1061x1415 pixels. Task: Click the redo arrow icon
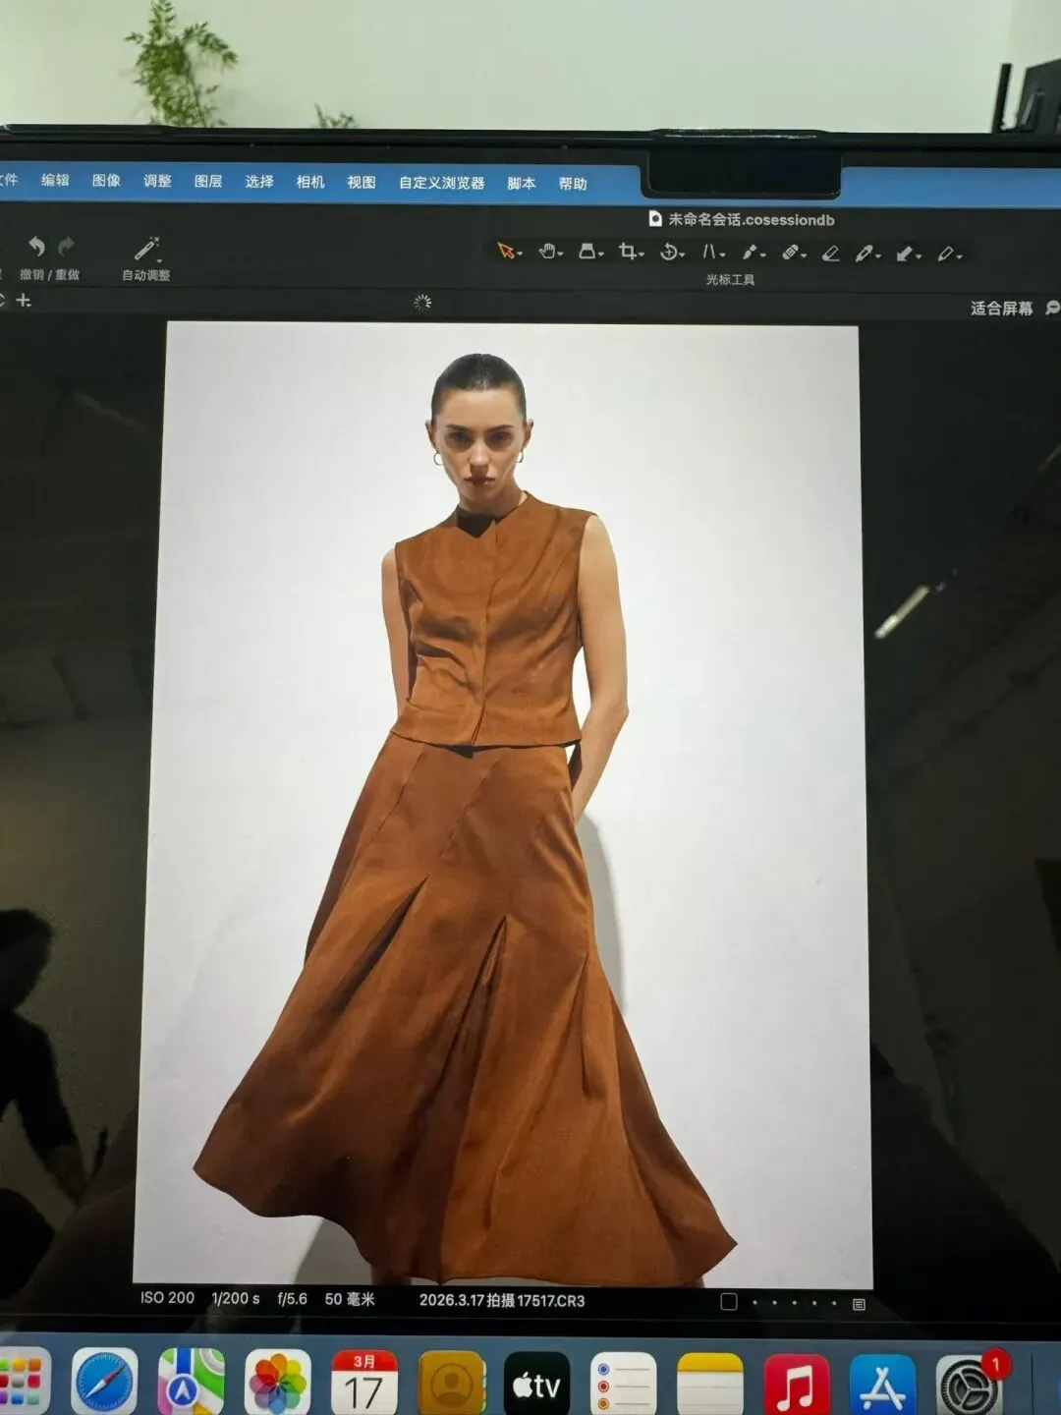pos(66,246)
